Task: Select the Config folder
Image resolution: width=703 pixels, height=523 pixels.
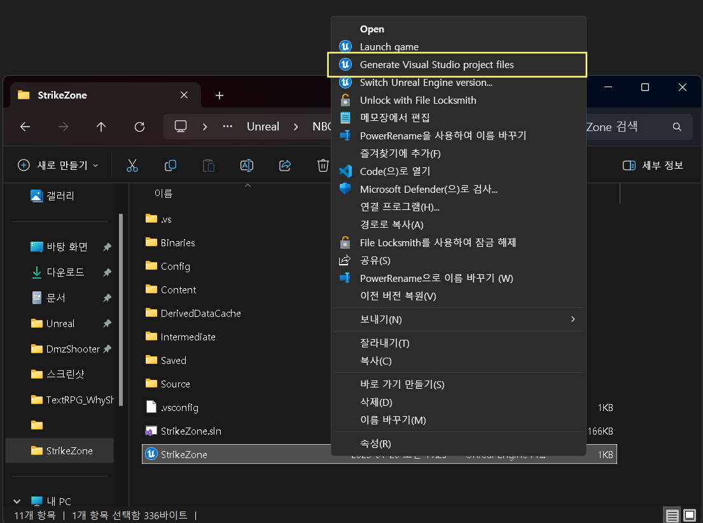Action: (175, 267)
